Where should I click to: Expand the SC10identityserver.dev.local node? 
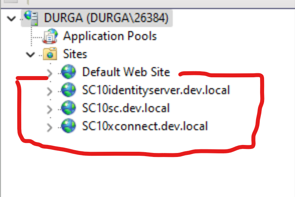pyautogui.click(x=49, y=91)
